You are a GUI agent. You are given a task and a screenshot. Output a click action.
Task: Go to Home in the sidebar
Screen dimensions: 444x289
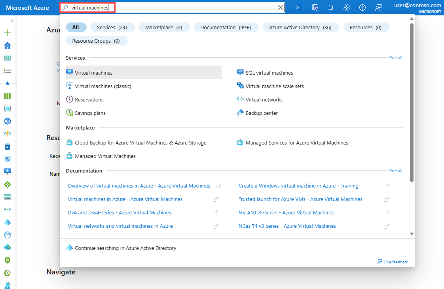pyautogui.click(x=7, y=45)
